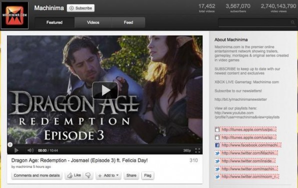Open the 360p quality selector
The height and width of the screenshot is (188, 298).
[x=187, y=150]
